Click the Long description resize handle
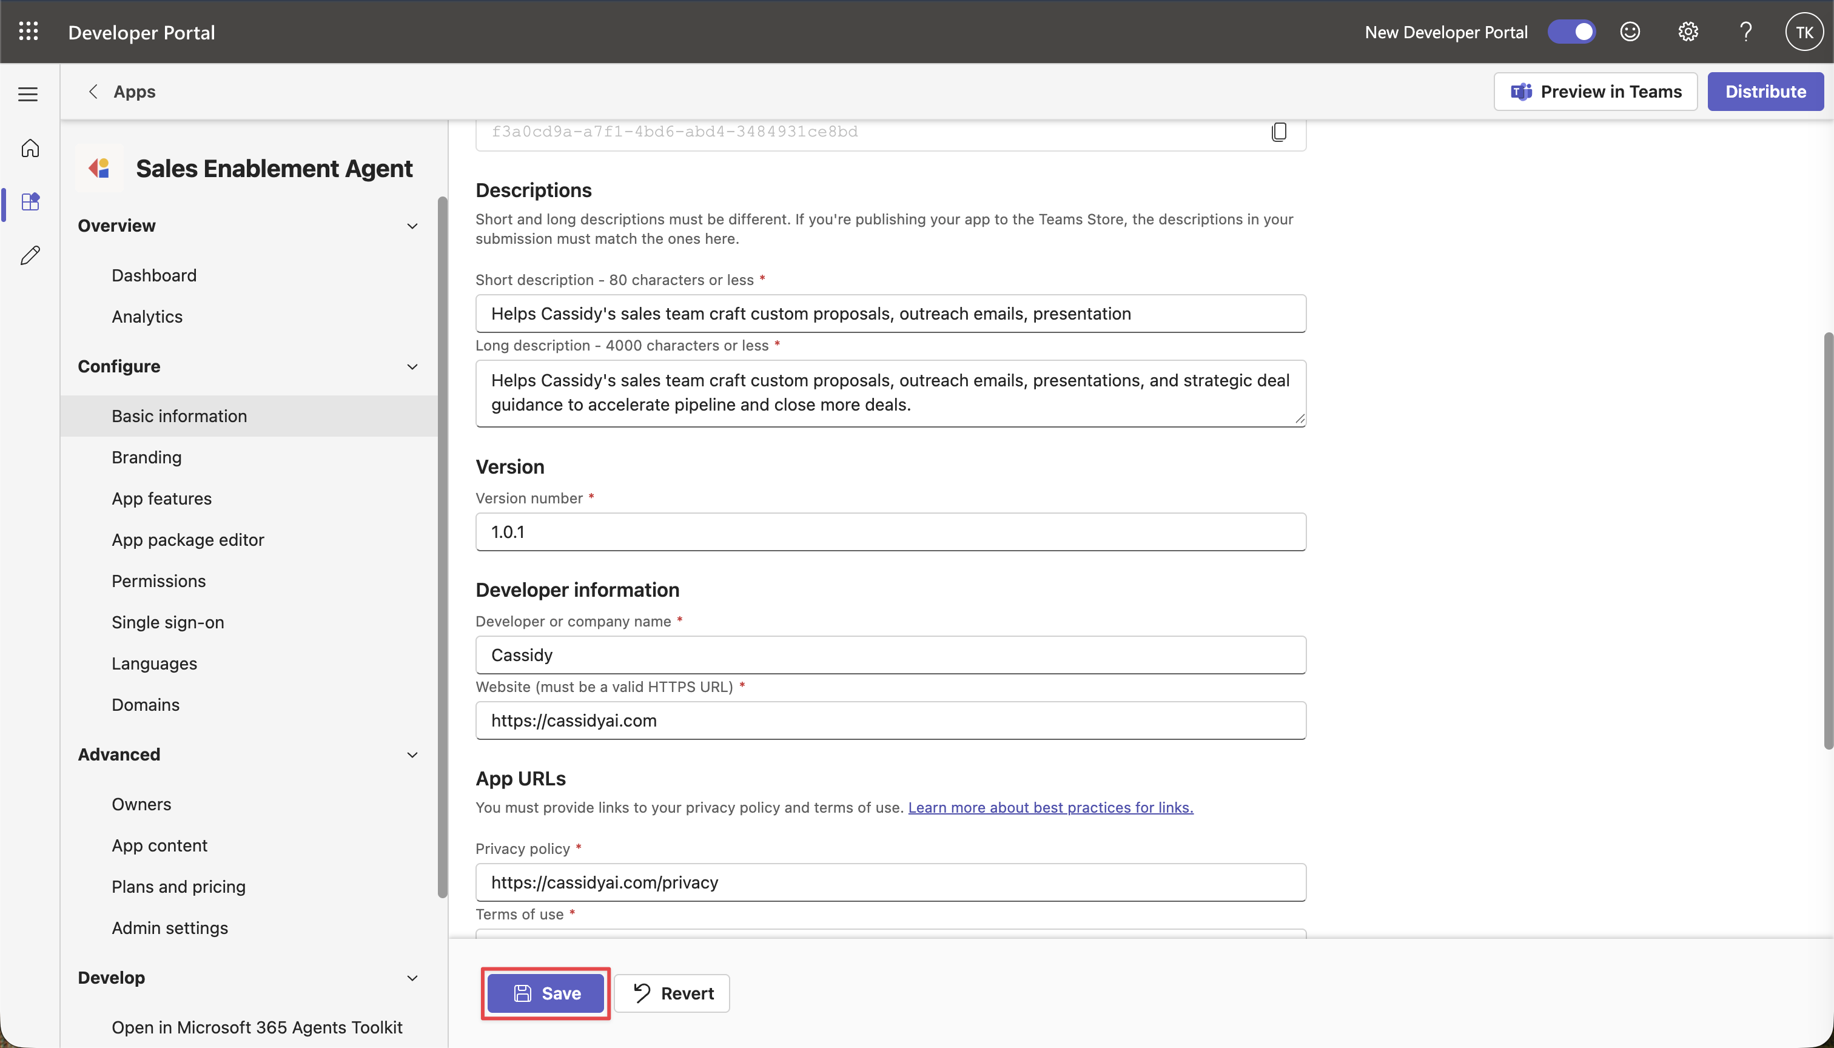This screenshot has height=1048, width=1834. (1299, 419)
